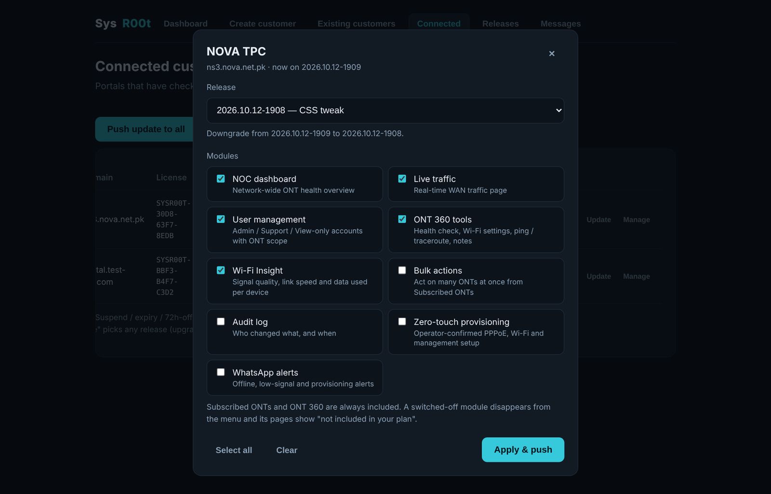The width and height of the screenshot is (771, 494).
Task: Click Manage link for nova.net.pk row
Action: 636,220
